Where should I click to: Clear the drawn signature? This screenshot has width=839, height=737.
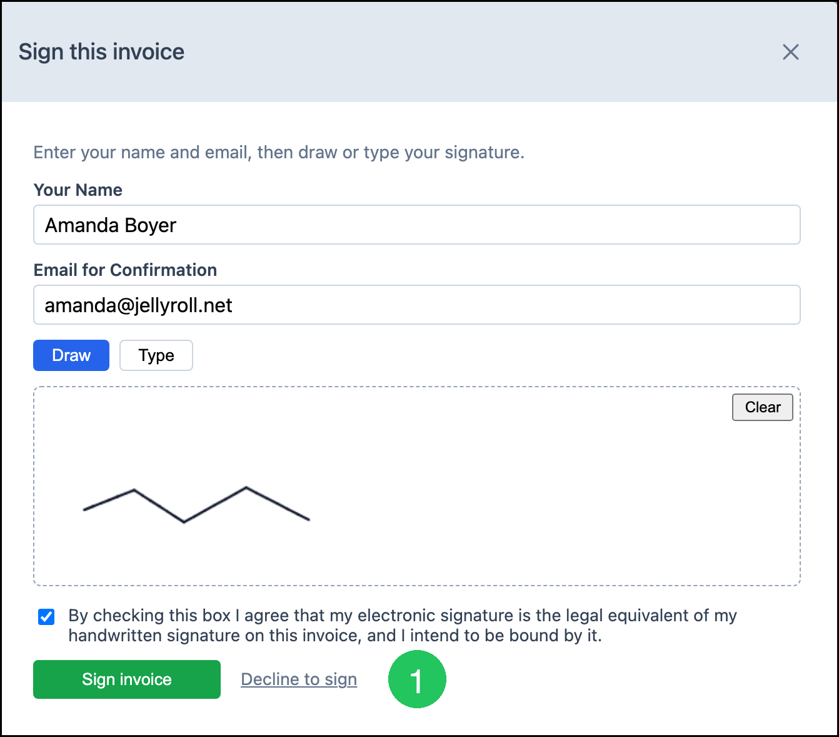coord(763,407)
